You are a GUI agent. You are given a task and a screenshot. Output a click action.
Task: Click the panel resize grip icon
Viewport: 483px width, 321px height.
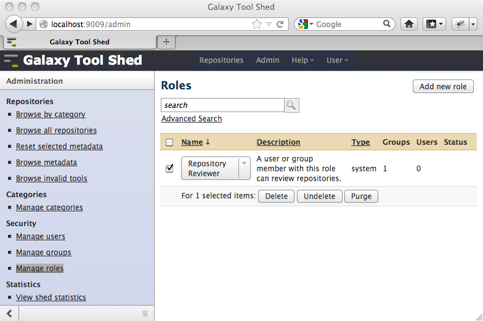[x=145, y=313]
